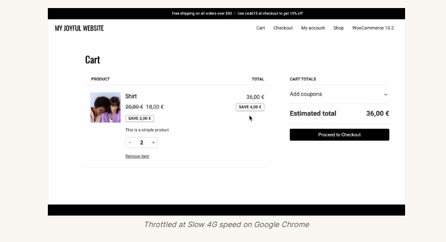446x242 pixels.
Task: Remove item from the cart
Action: tap(137, 156)
